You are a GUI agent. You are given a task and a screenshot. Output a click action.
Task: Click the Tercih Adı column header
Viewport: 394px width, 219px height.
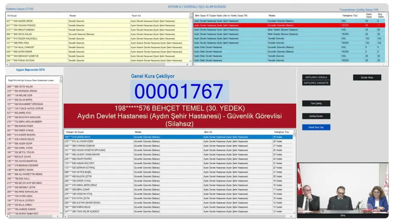136,16
